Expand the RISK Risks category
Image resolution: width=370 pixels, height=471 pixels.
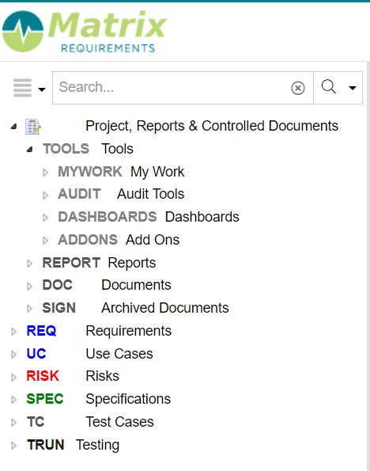(x=13, y=378)
